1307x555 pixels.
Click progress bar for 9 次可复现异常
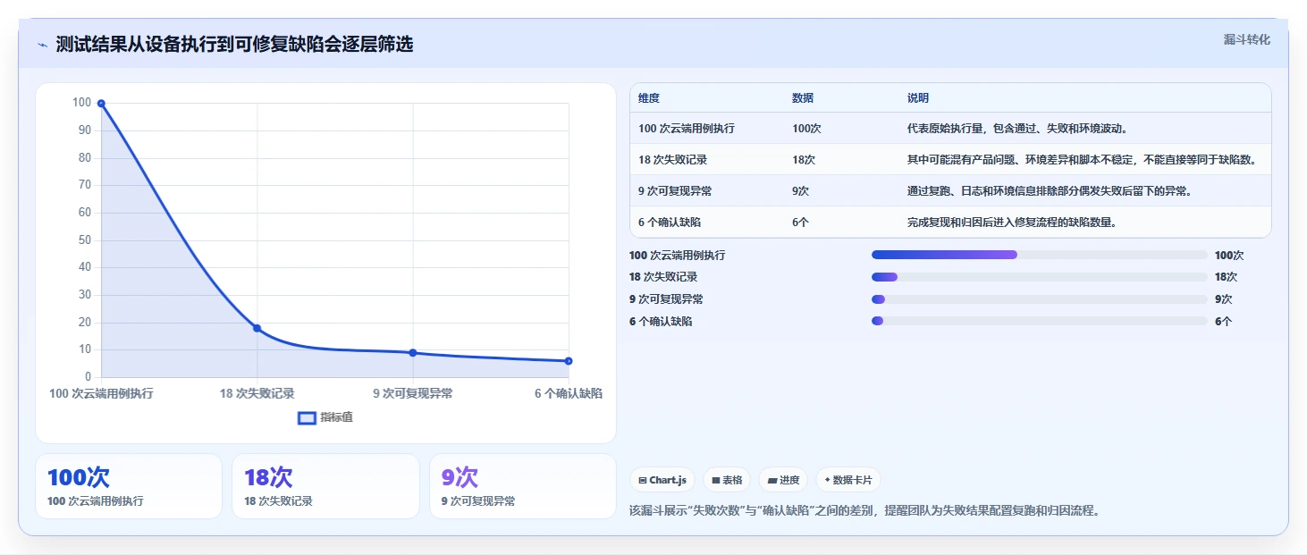click(x=1039, y=299)
